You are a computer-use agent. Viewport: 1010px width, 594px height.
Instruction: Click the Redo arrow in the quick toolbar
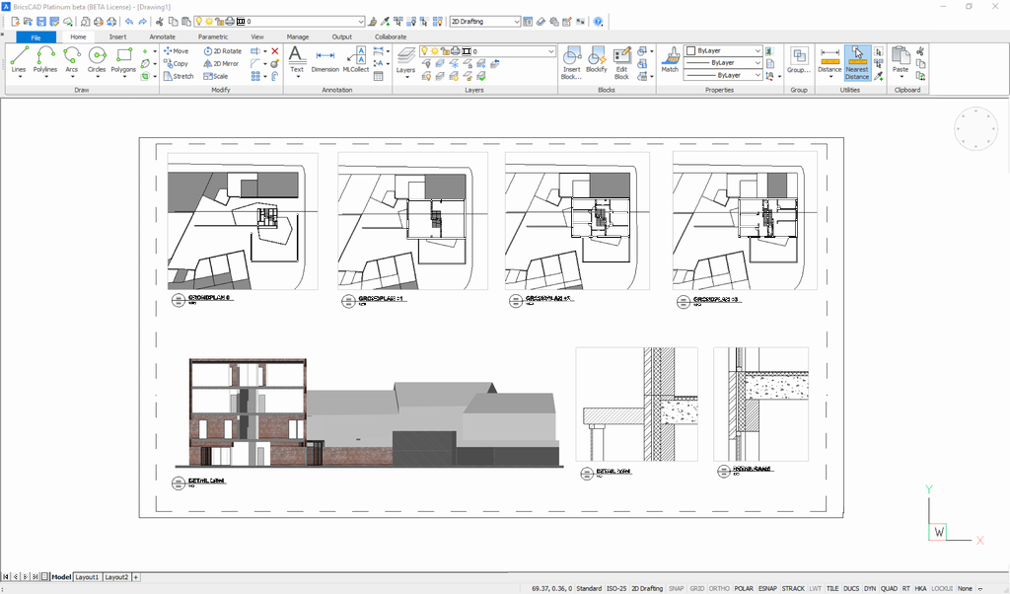(142, 22)
